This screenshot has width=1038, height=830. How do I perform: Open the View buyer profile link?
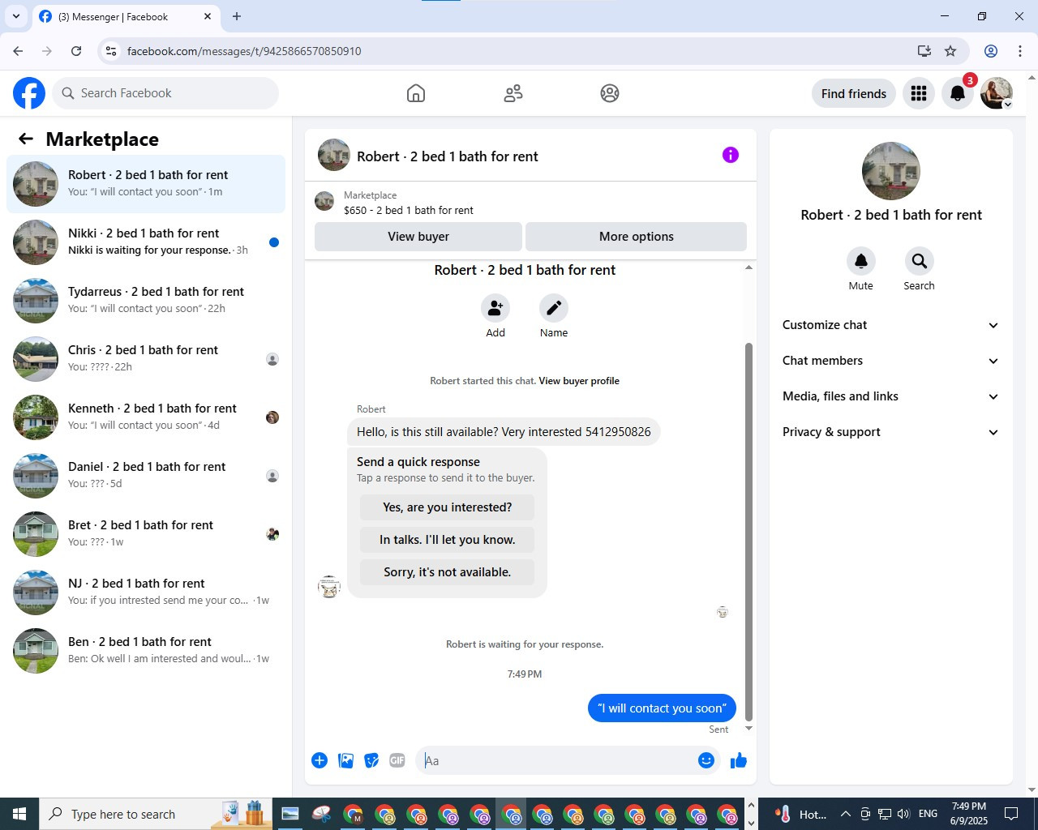[x=579, y=381]
